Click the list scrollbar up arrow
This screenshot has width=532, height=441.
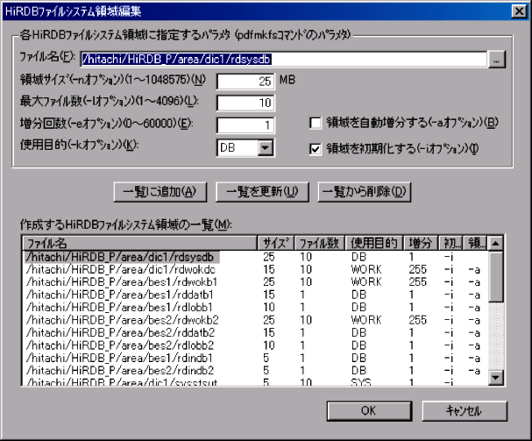496,244
